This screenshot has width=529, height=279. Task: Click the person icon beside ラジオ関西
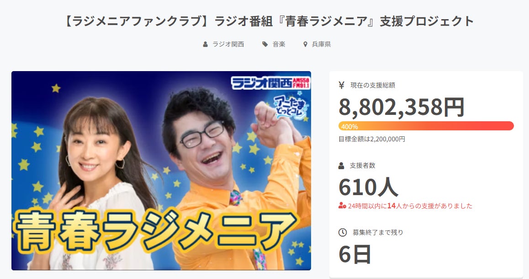(x=205, y=44)
